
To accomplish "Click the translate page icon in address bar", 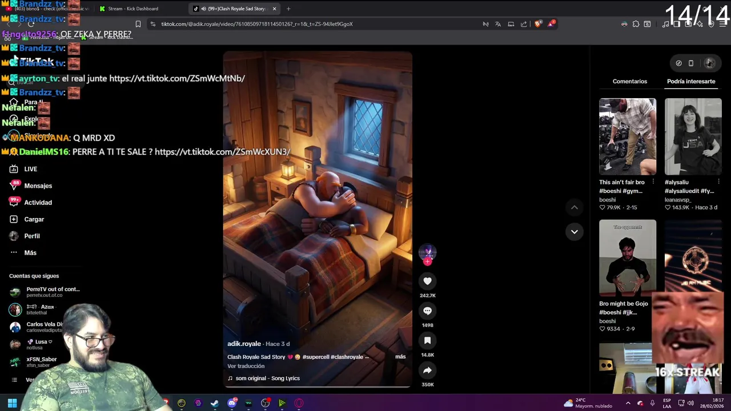I will coord(498,24).
